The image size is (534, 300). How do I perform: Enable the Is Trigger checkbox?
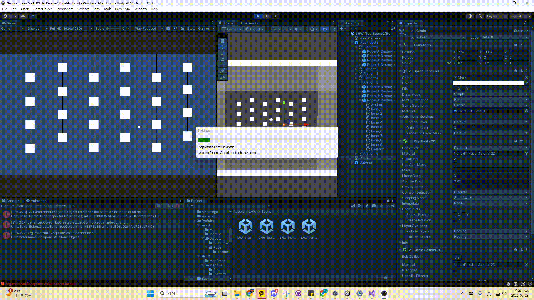(x=455, y=270)
